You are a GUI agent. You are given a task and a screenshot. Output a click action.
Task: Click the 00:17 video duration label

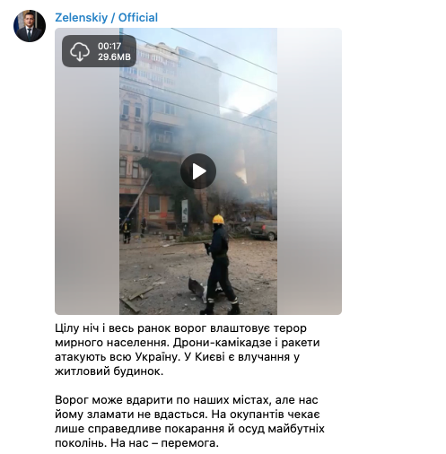tap(109, 46)
